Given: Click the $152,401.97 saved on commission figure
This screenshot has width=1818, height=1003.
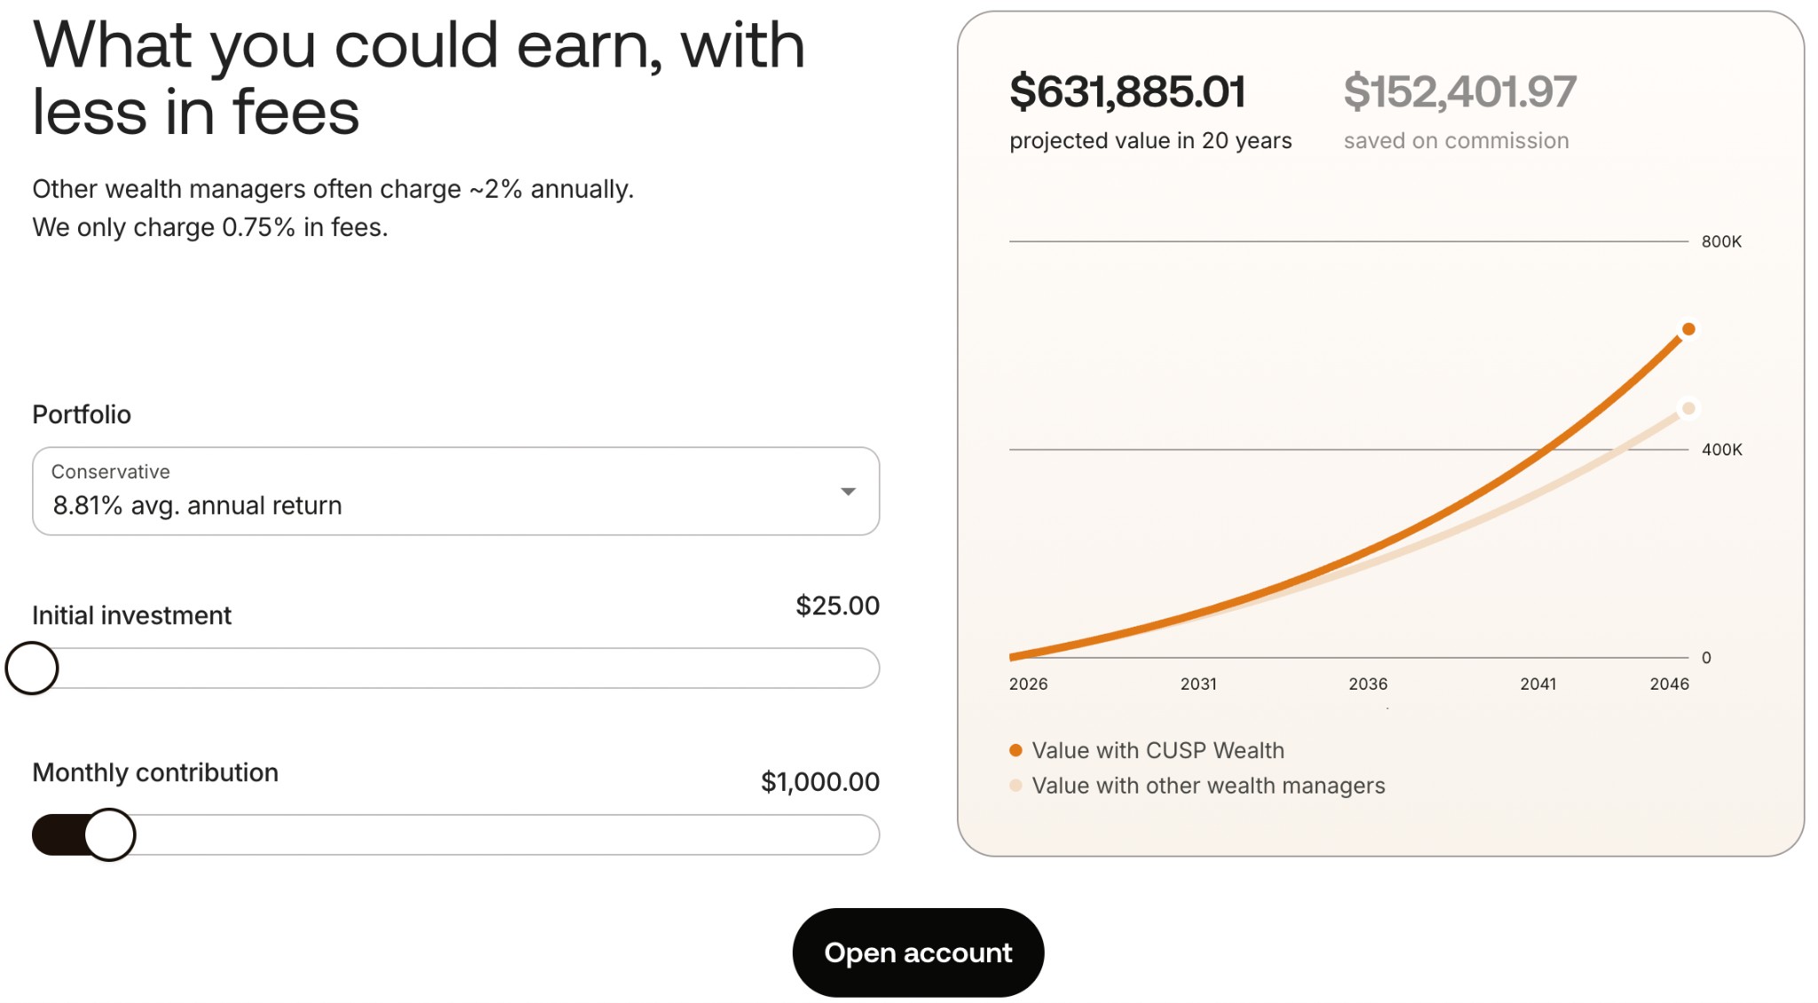Looking at the screenshot, I should (1459, 91).
